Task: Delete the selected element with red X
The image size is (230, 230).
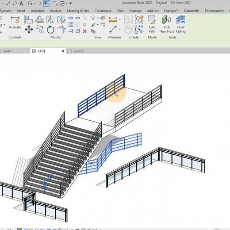Action: [x=84, y=31]
